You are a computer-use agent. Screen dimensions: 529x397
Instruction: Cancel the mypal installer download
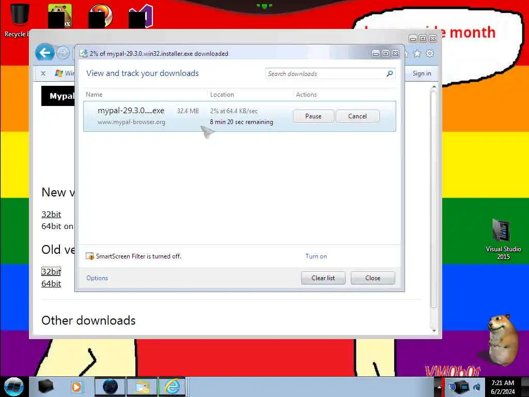click(x=357, y=116)
